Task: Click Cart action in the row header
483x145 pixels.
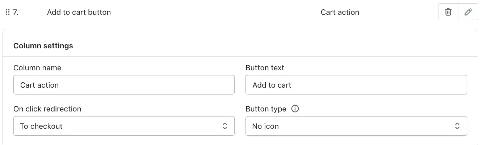Action: pos(340,12)
